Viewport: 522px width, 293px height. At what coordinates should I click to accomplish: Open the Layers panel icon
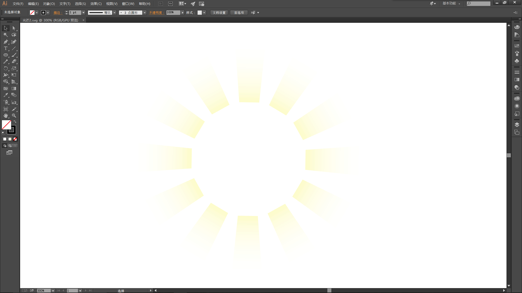[x=517, y=125]
